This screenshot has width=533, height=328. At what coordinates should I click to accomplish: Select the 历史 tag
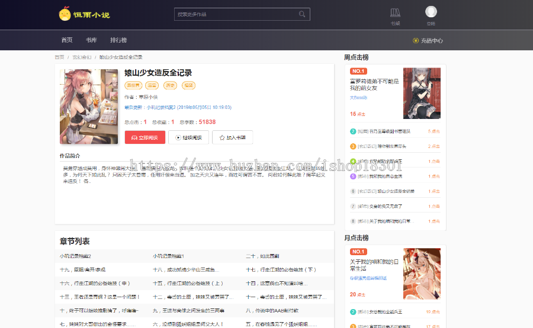(x=171, y=85)
